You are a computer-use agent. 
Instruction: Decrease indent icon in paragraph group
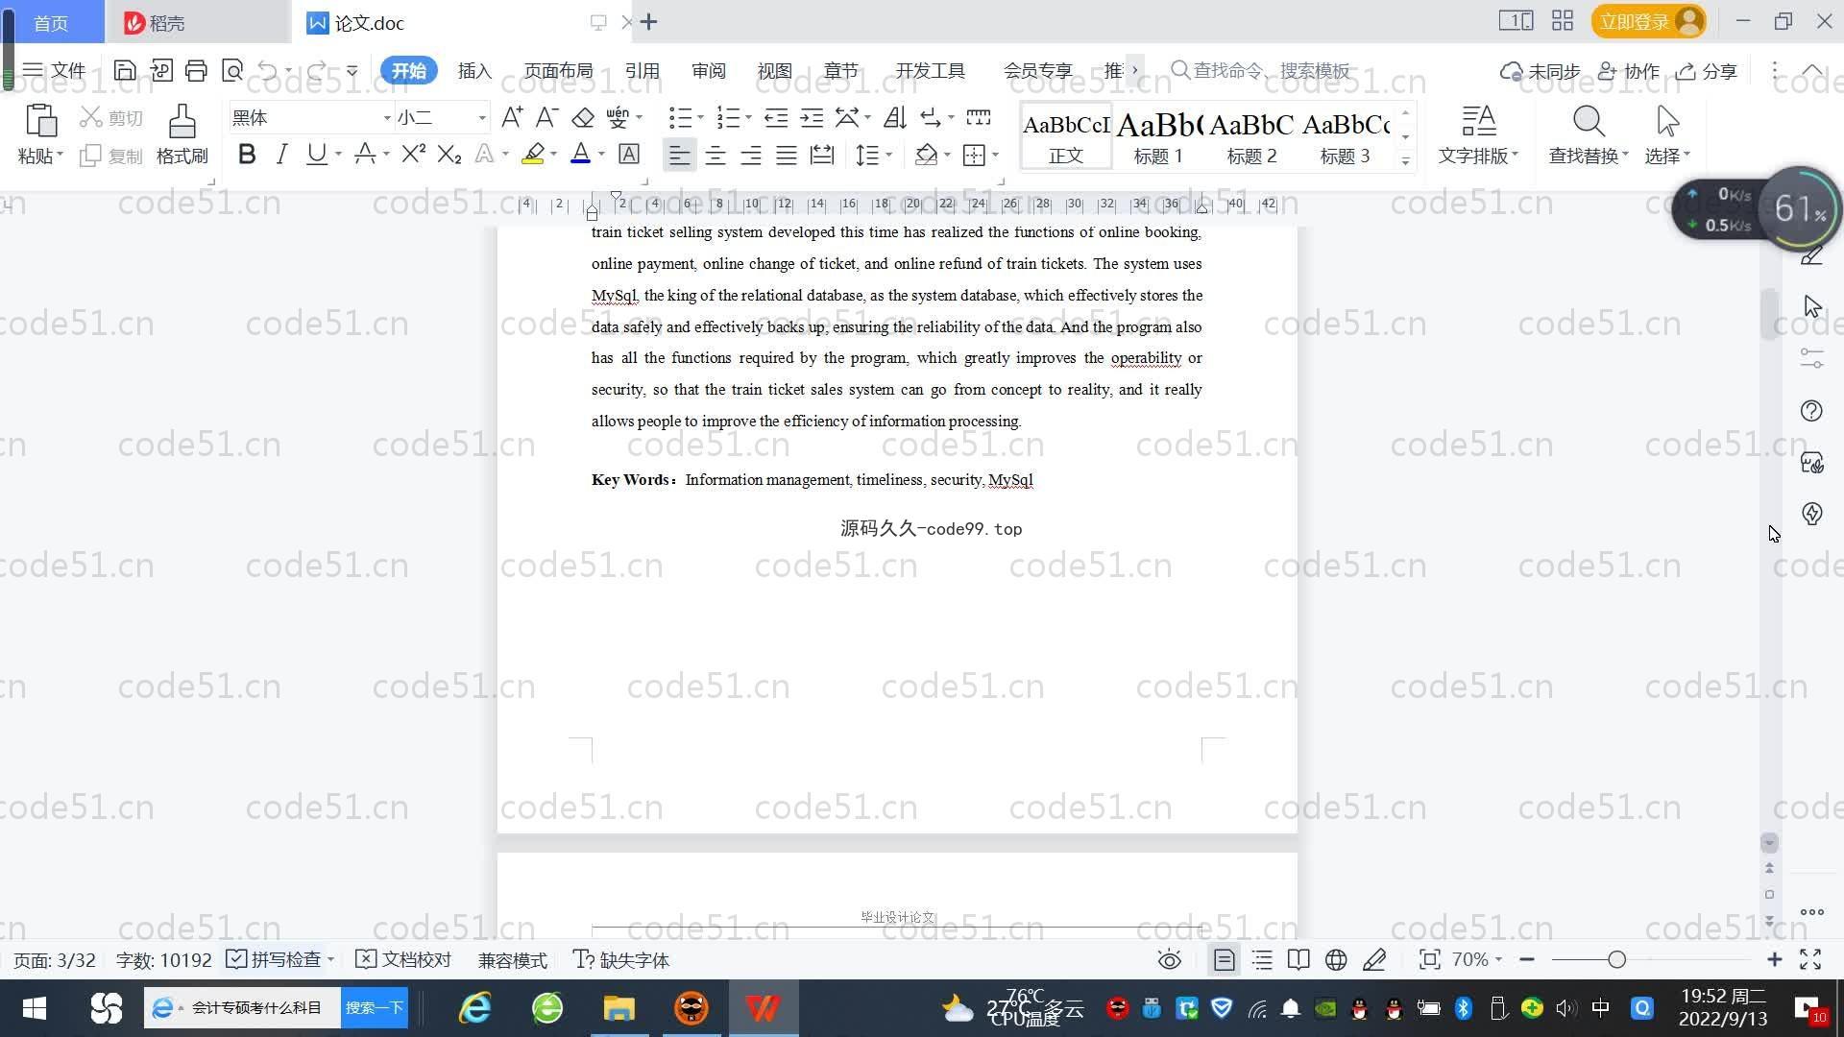tap(776, 117)
